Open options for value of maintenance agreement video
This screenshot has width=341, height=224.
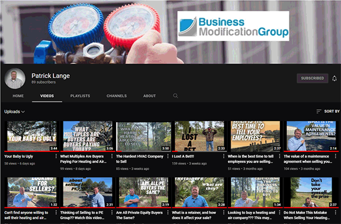point(335,156)
